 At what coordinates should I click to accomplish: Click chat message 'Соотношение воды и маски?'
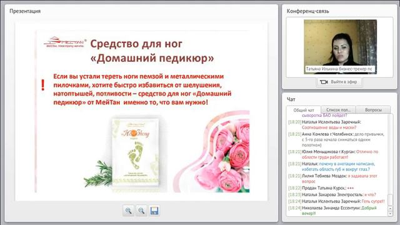[329, 127]
